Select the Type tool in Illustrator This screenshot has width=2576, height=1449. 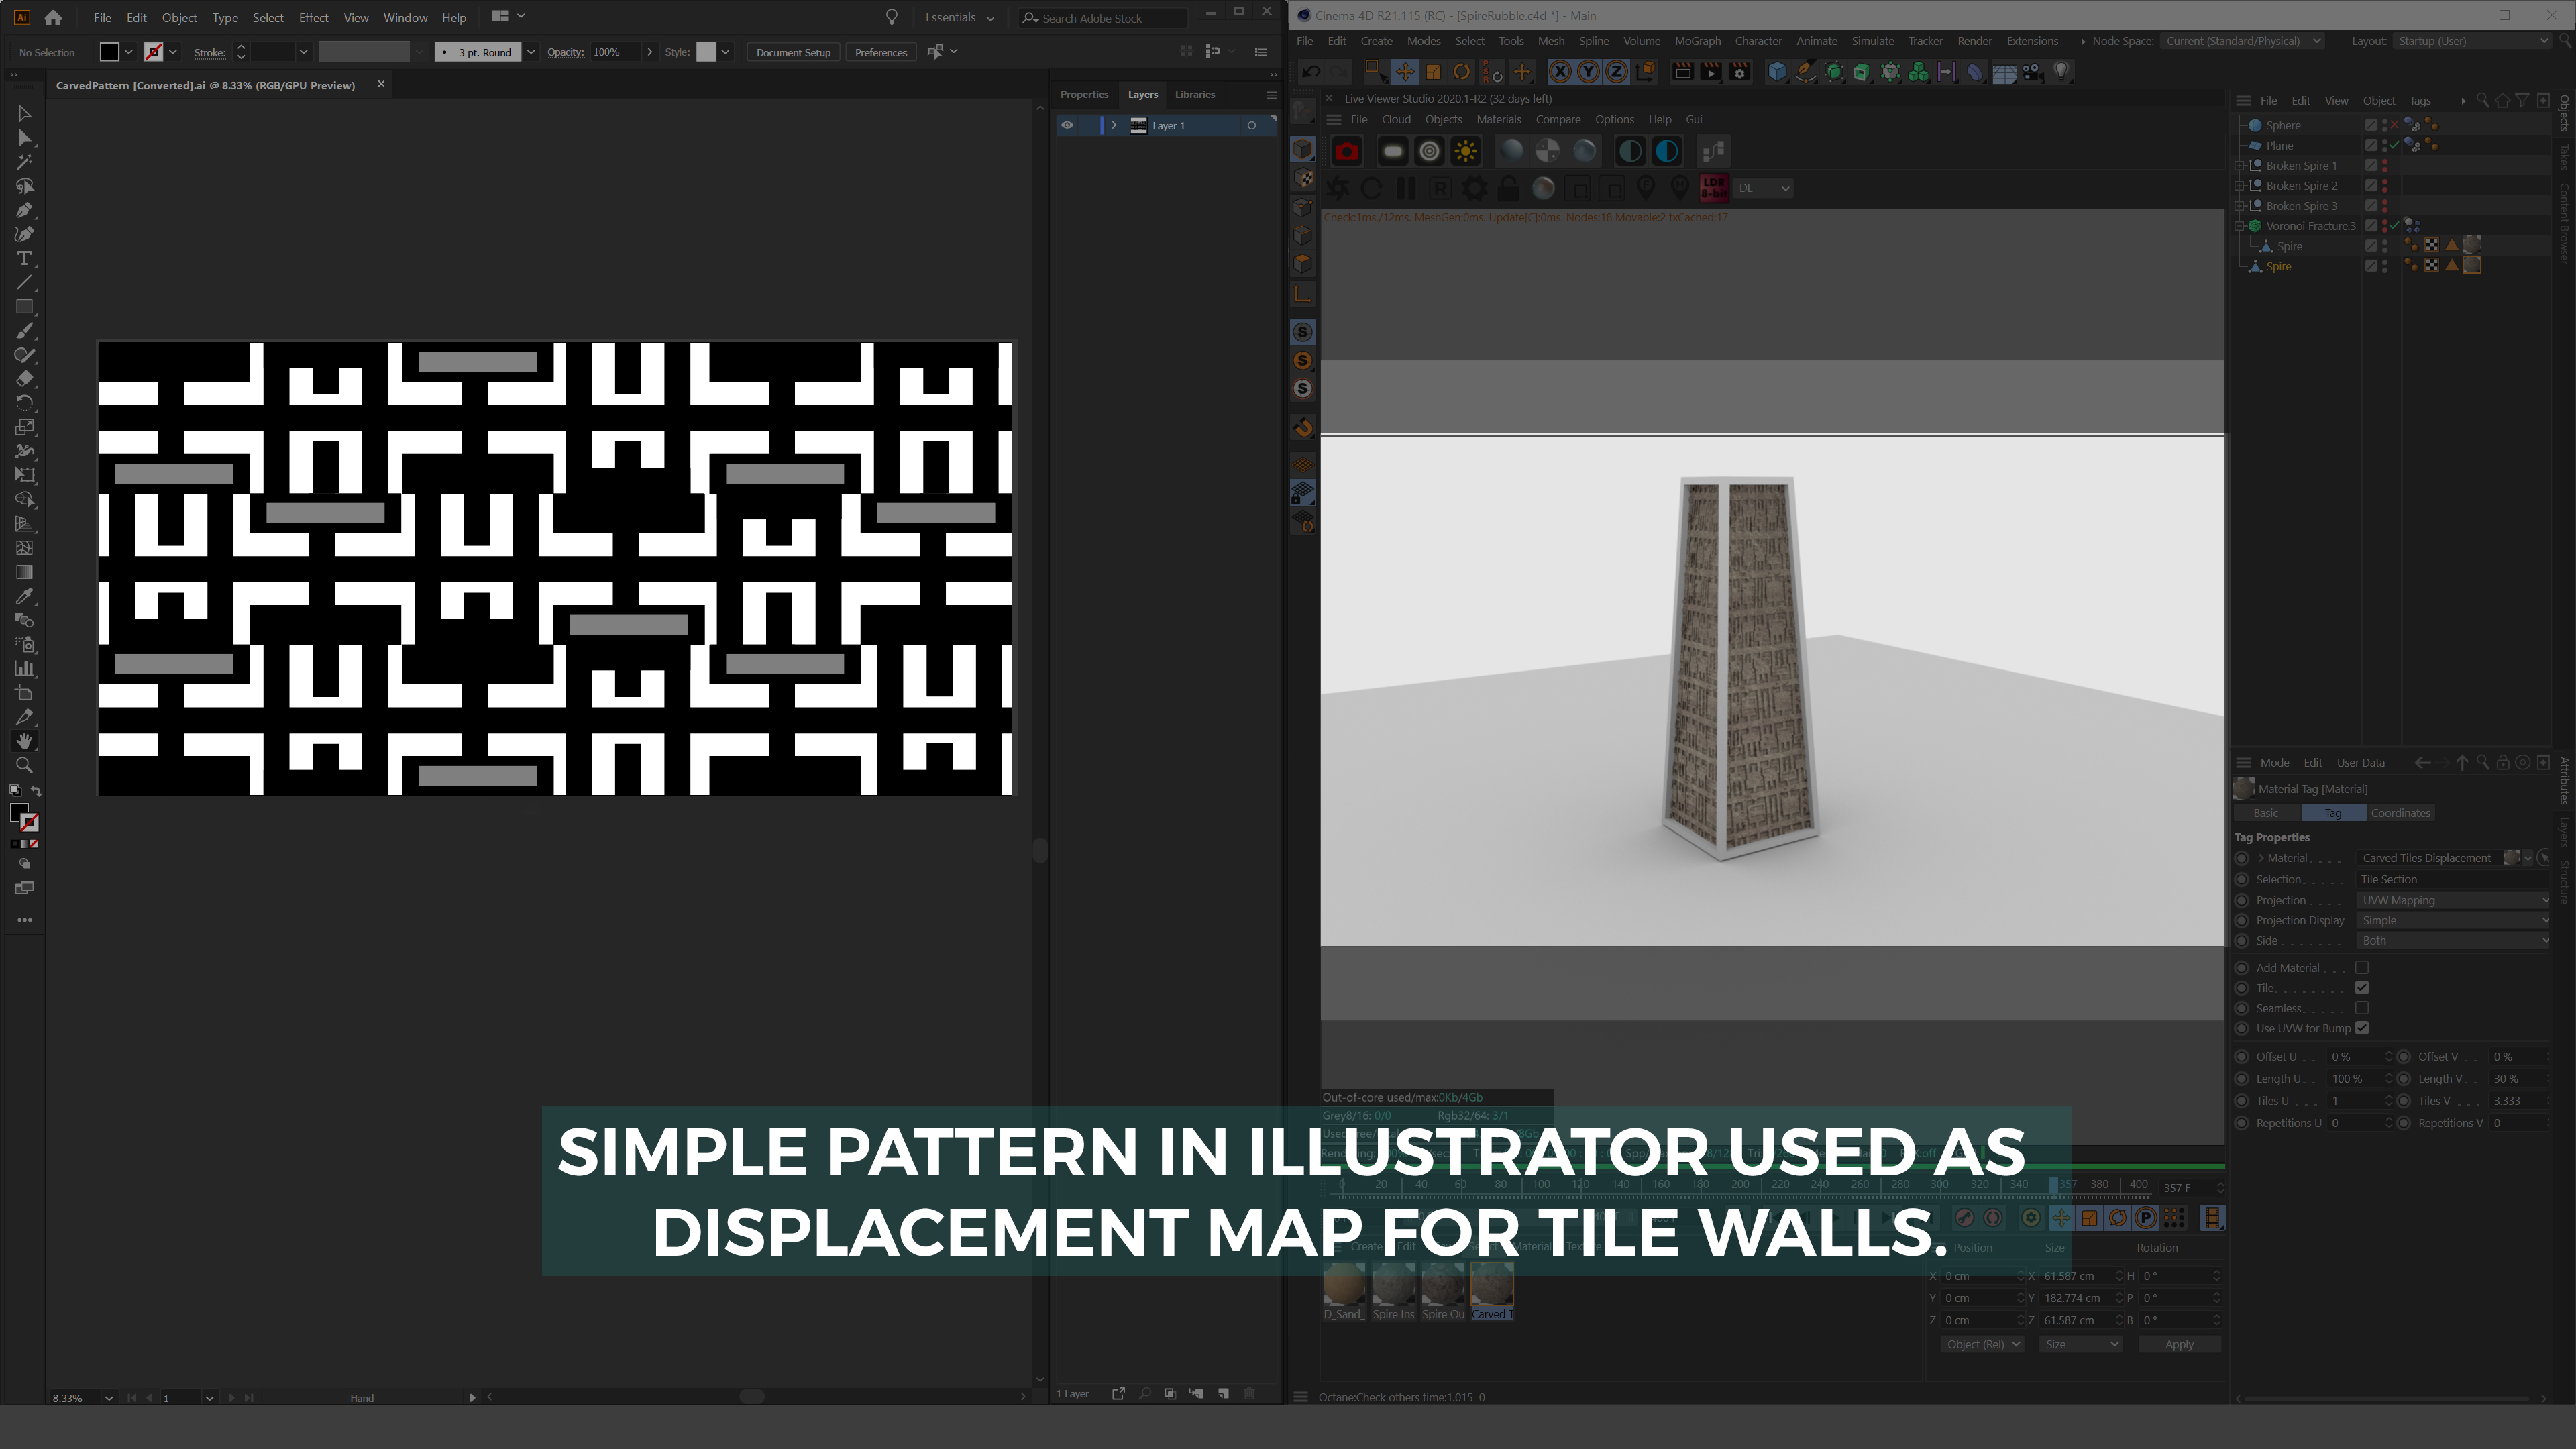[x=24, y=259]
